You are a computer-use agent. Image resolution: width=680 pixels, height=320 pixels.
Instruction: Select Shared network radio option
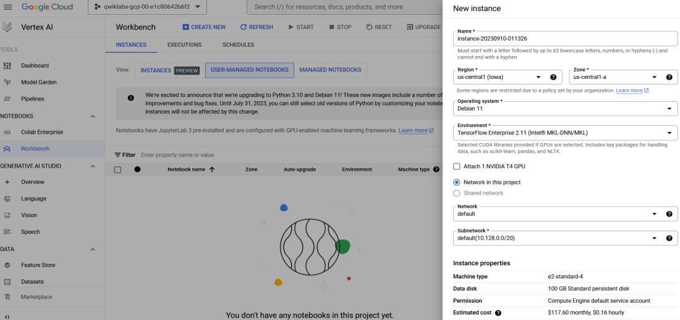coord(456,194)
